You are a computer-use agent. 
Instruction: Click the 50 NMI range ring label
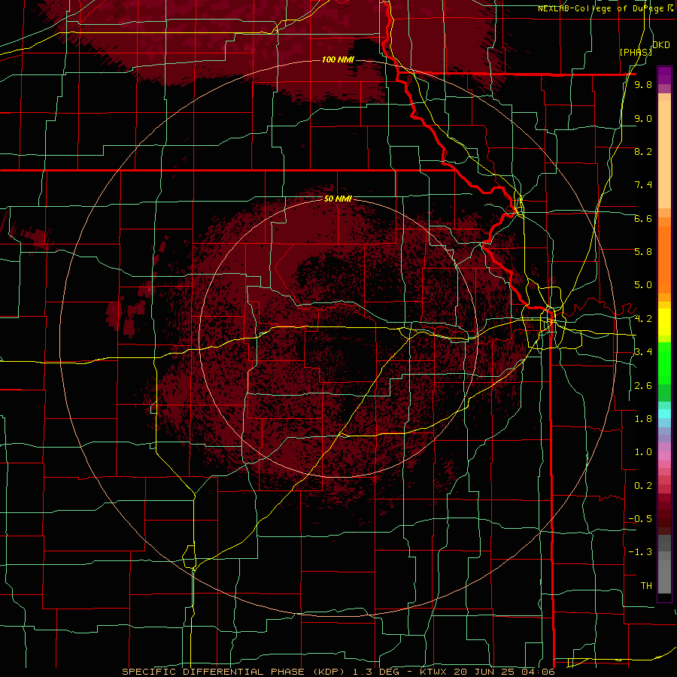[338, 199]
